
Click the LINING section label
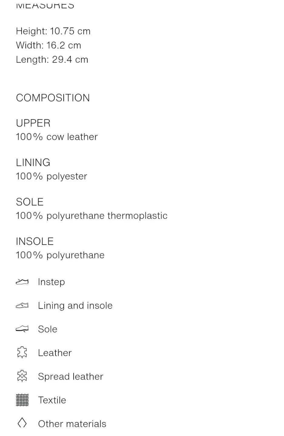(x=33, y=163)
